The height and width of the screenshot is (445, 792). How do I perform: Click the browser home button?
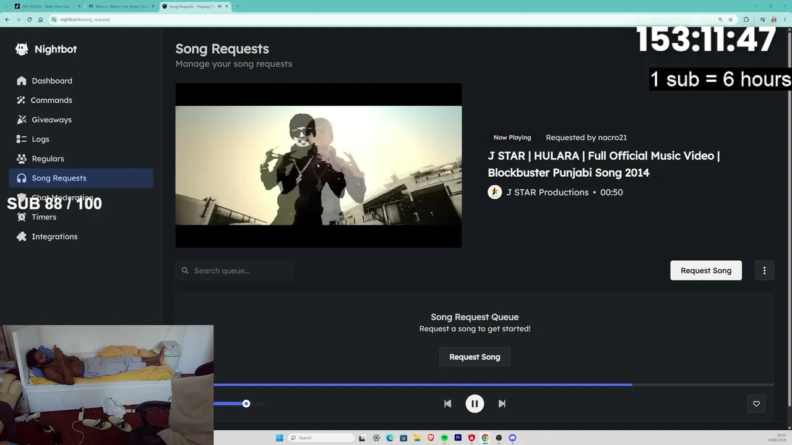pyautogui.click(x=40, y=19)
